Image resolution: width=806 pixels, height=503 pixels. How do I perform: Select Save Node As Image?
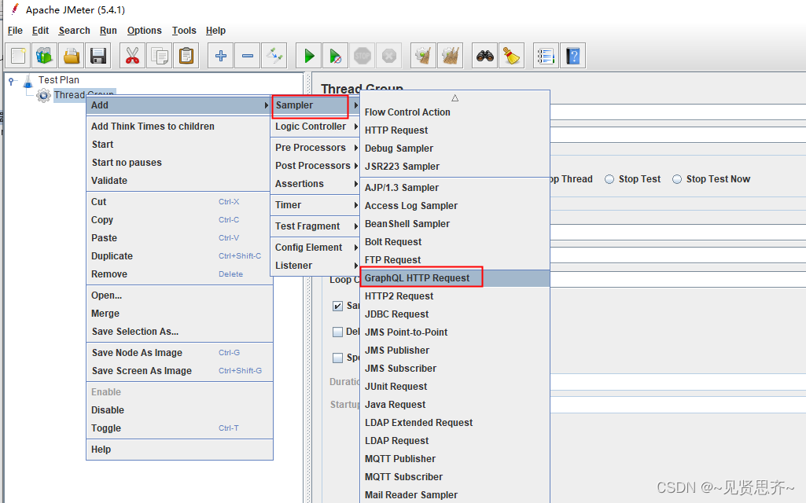[179, 353]
